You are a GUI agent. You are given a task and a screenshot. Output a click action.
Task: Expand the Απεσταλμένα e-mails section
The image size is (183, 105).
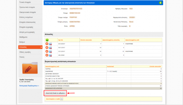[62, 99]
